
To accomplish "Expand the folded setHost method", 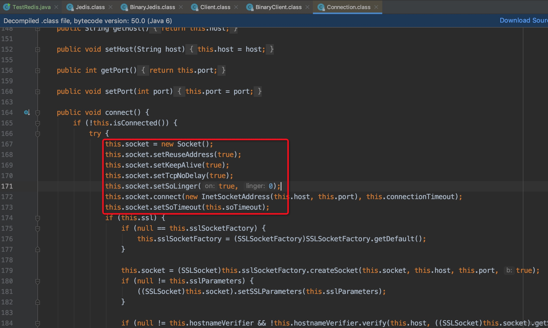I will pyautogui.click(x=38, y=49).
